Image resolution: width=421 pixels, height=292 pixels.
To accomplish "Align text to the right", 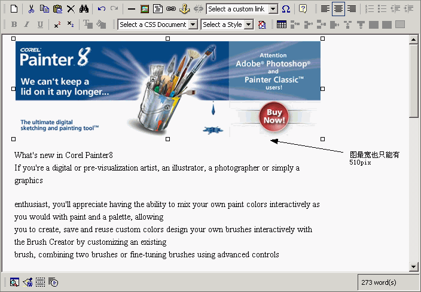I will (x=352, y=9).
